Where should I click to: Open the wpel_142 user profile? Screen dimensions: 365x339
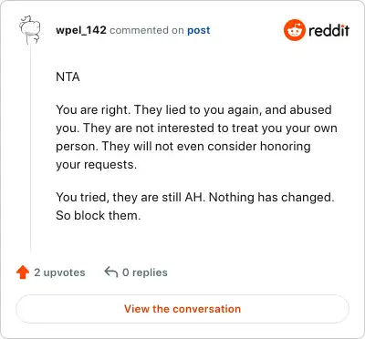click(81, 30)
